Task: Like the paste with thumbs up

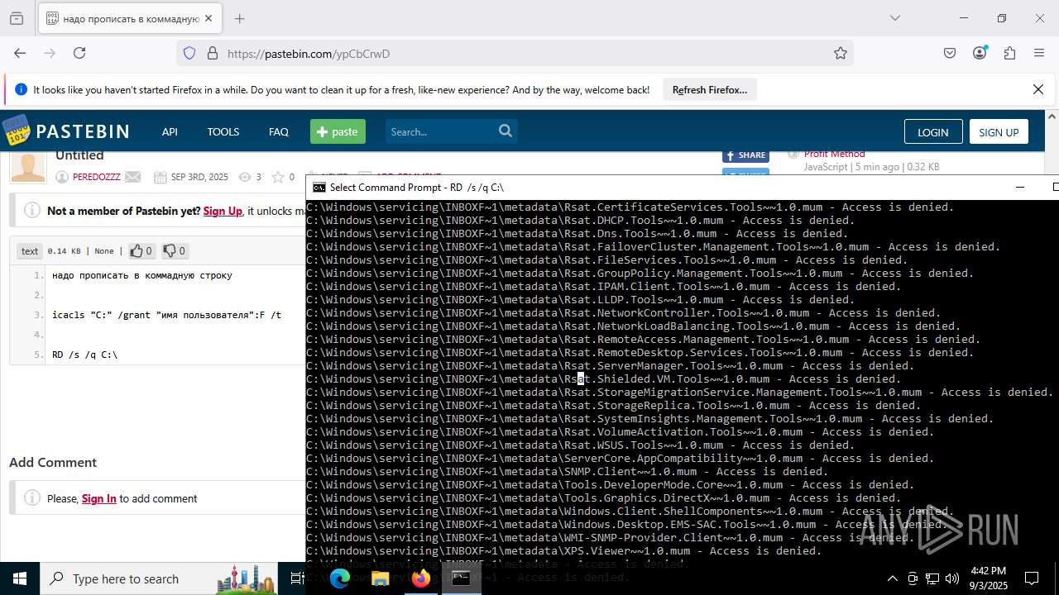Action: pyautogui.click(x=141, y=250)
